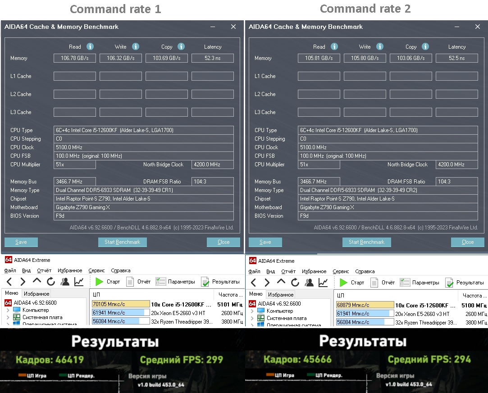488x393 pixels.
Task: Click Start Benchmark in Command rate 2 window
Action: (x=367, y=242)
